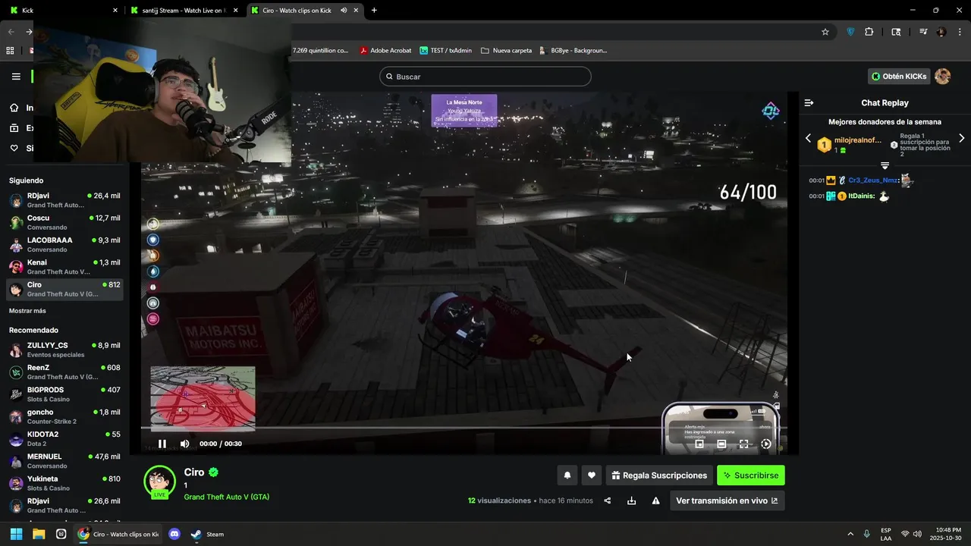971x546 pixels.
Task: Open the Windows Start menu
Action: coord(16,534)
